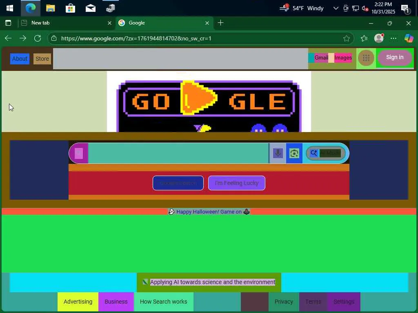Open the Google Images link

tap(343, 58)
